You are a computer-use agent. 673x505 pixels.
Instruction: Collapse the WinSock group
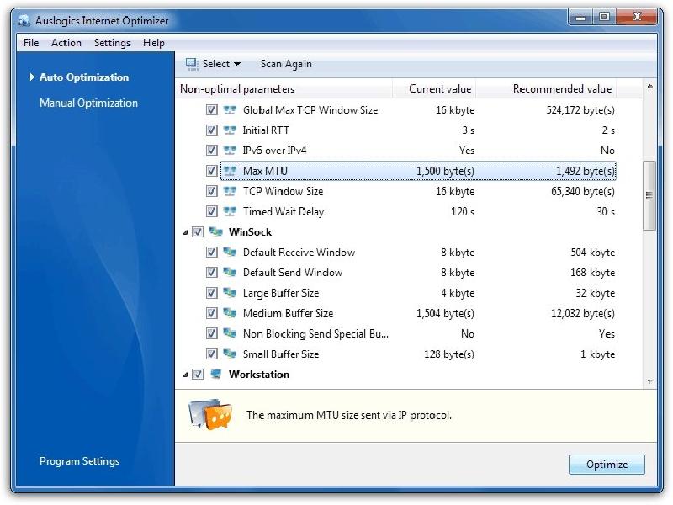185,232
